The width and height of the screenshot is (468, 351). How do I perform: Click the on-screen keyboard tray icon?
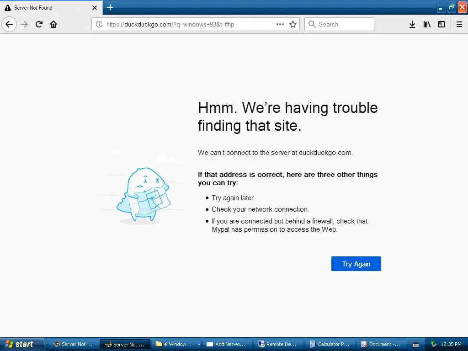pyautogui.click(x=416, y=345)
